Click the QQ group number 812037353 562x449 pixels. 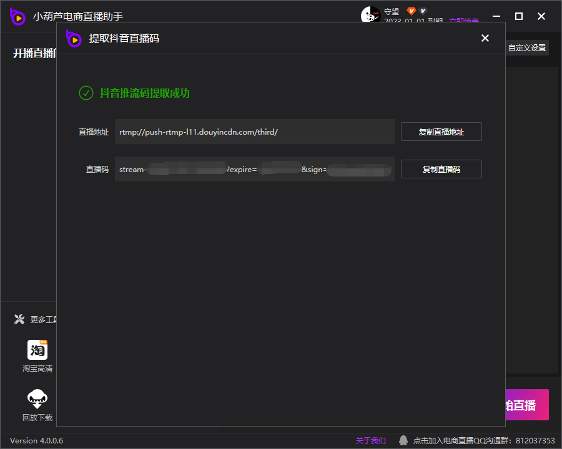pyautogui.click(x=535, y=440)
